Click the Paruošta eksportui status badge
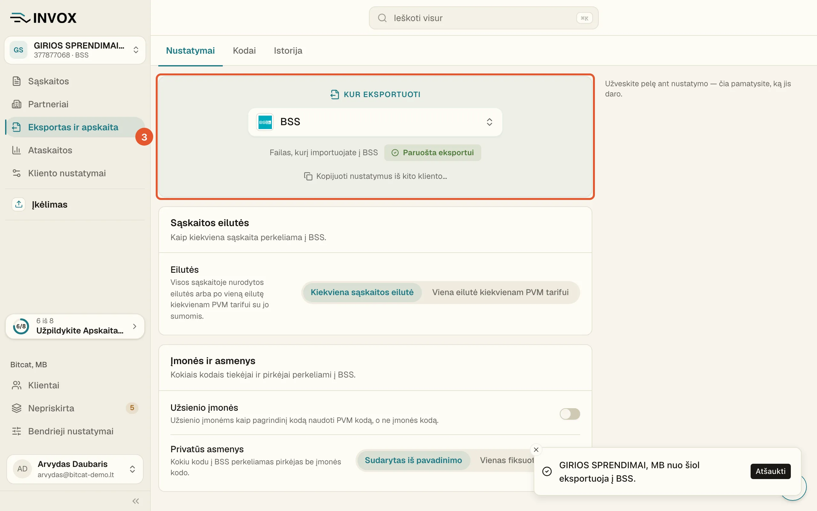This screenshot has height=511, width=817. click(x=432, y=153)
